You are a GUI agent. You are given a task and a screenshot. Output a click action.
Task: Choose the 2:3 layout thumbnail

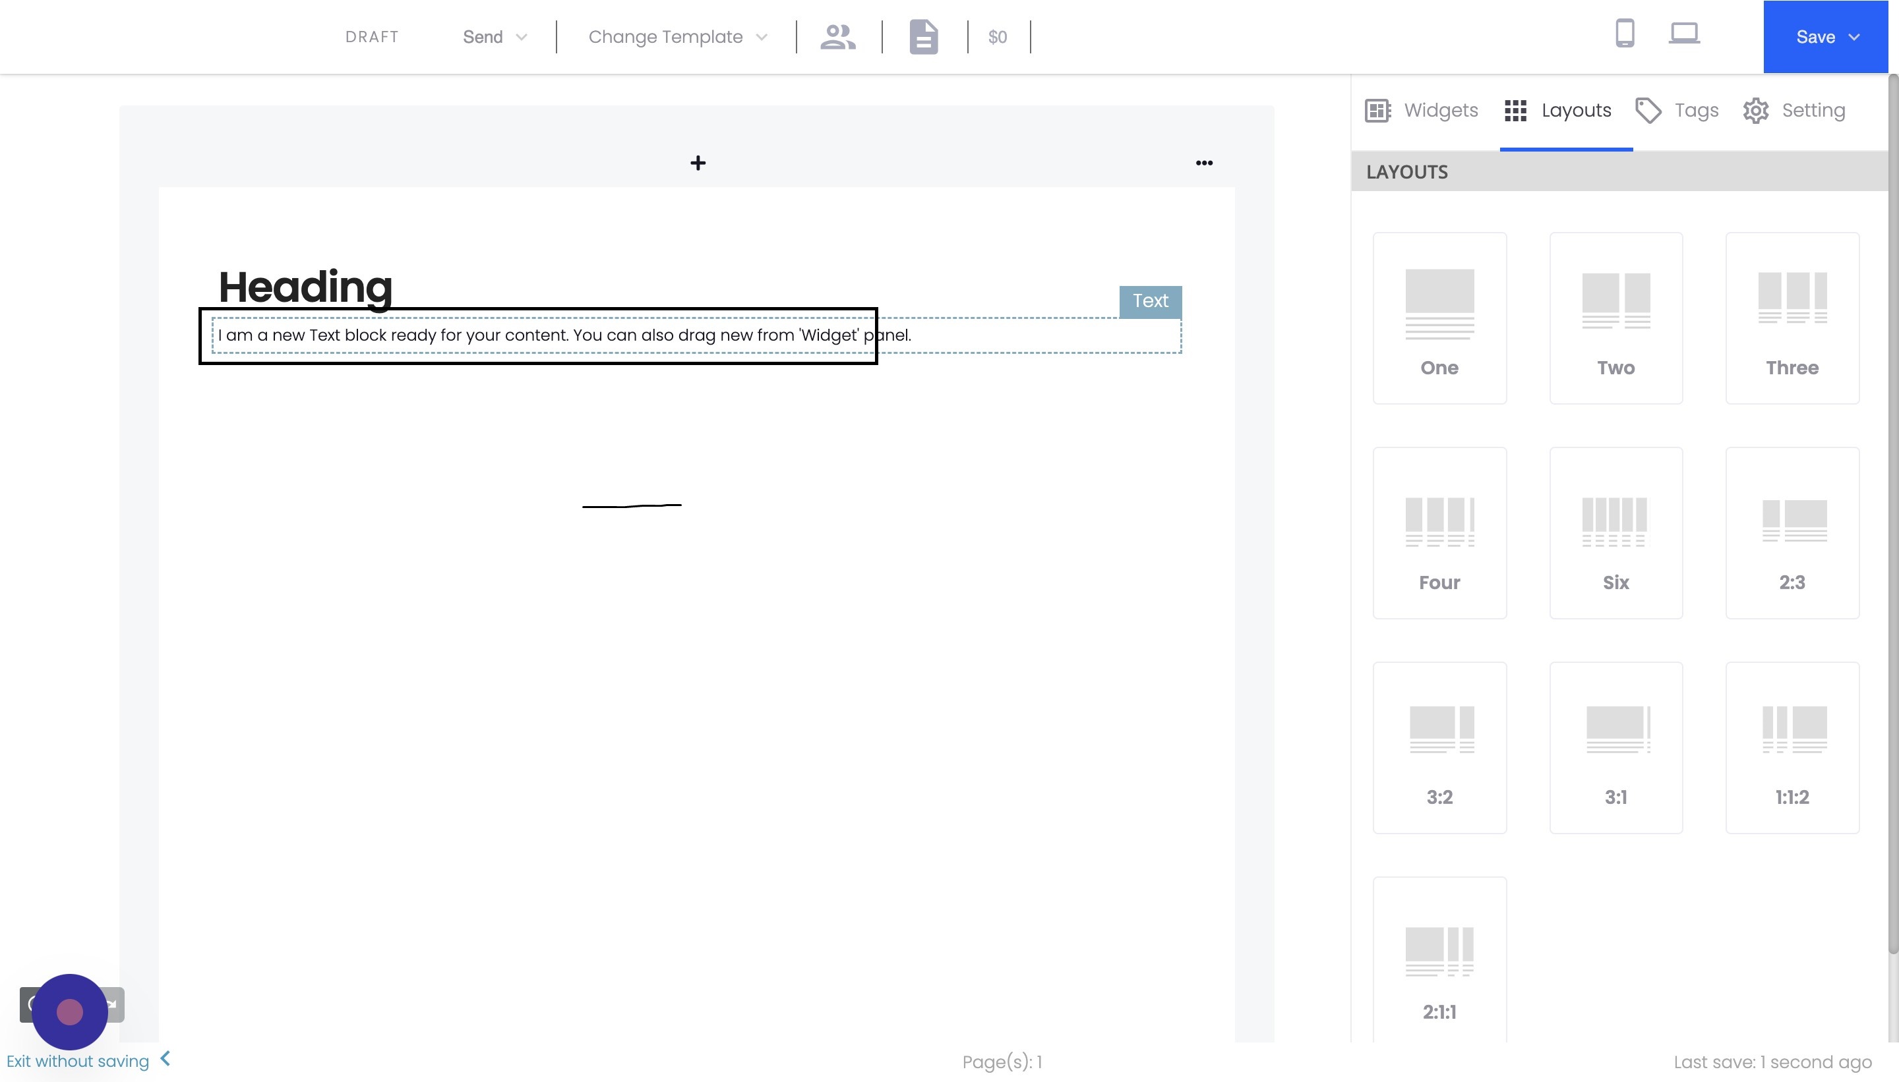(x=1792, y=532)
